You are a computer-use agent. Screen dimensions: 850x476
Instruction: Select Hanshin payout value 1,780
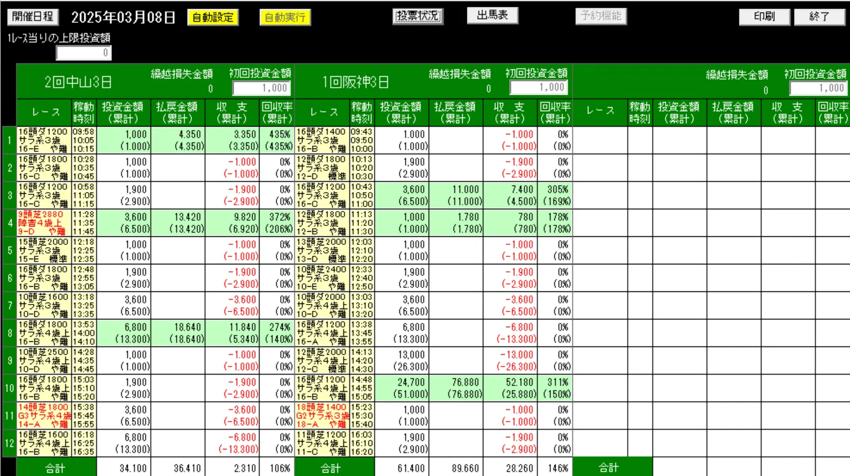pyautogui.click(x=468, y=217)
